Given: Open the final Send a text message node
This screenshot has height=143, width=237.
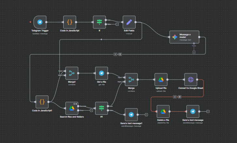Looking at the screenshot, I should click(193, 111).
